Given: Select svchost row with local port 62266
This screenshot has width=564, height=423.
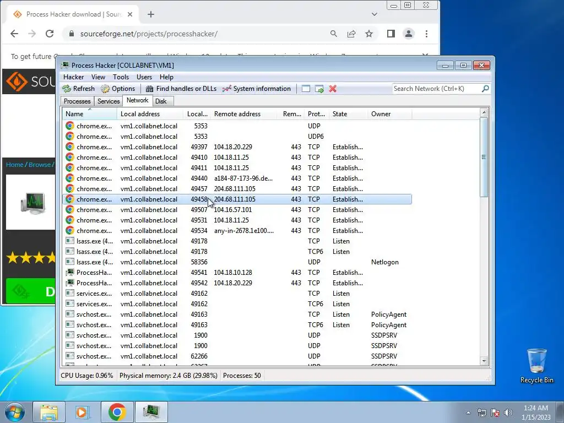Looking at the screenshot, I should tap(237, 356).
